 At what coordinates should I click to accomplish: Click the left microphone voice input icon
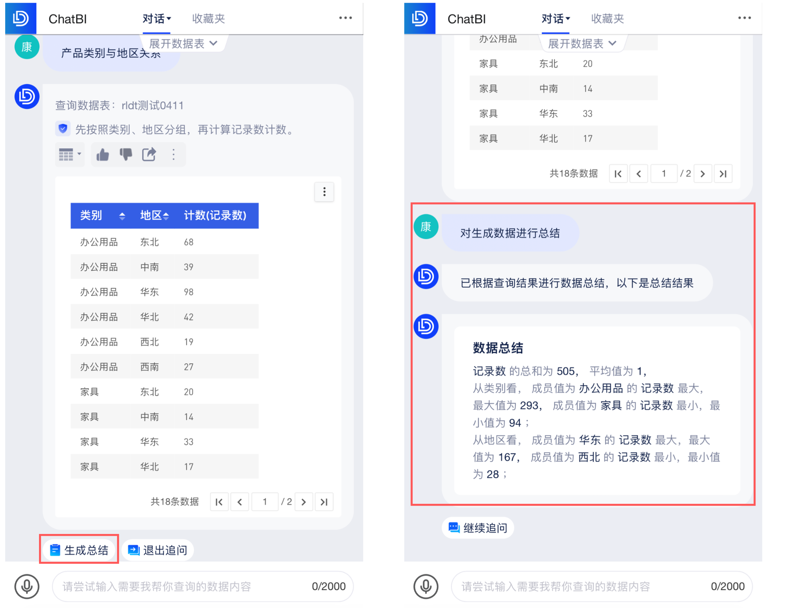click(x=27, y=586)
